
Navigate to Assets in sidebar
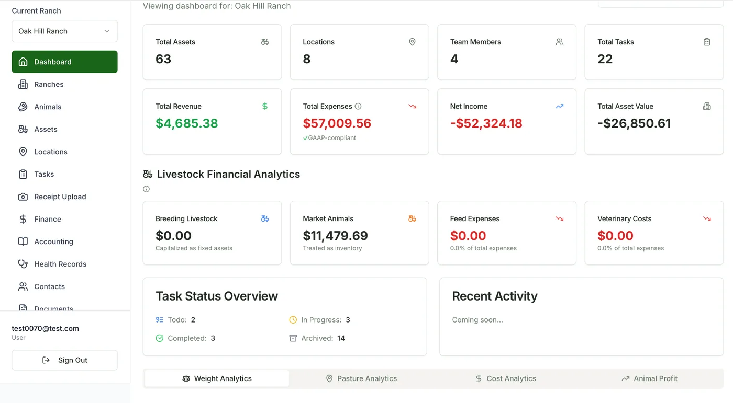click(64, 129)
